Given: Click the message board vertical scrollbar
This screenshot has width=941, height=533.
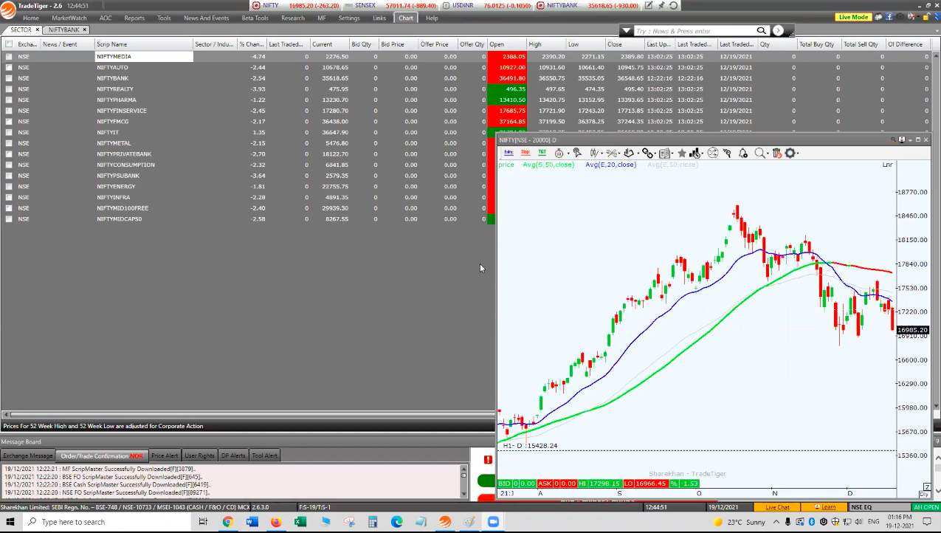Looking at the screenshot, I should click(464, 481).
